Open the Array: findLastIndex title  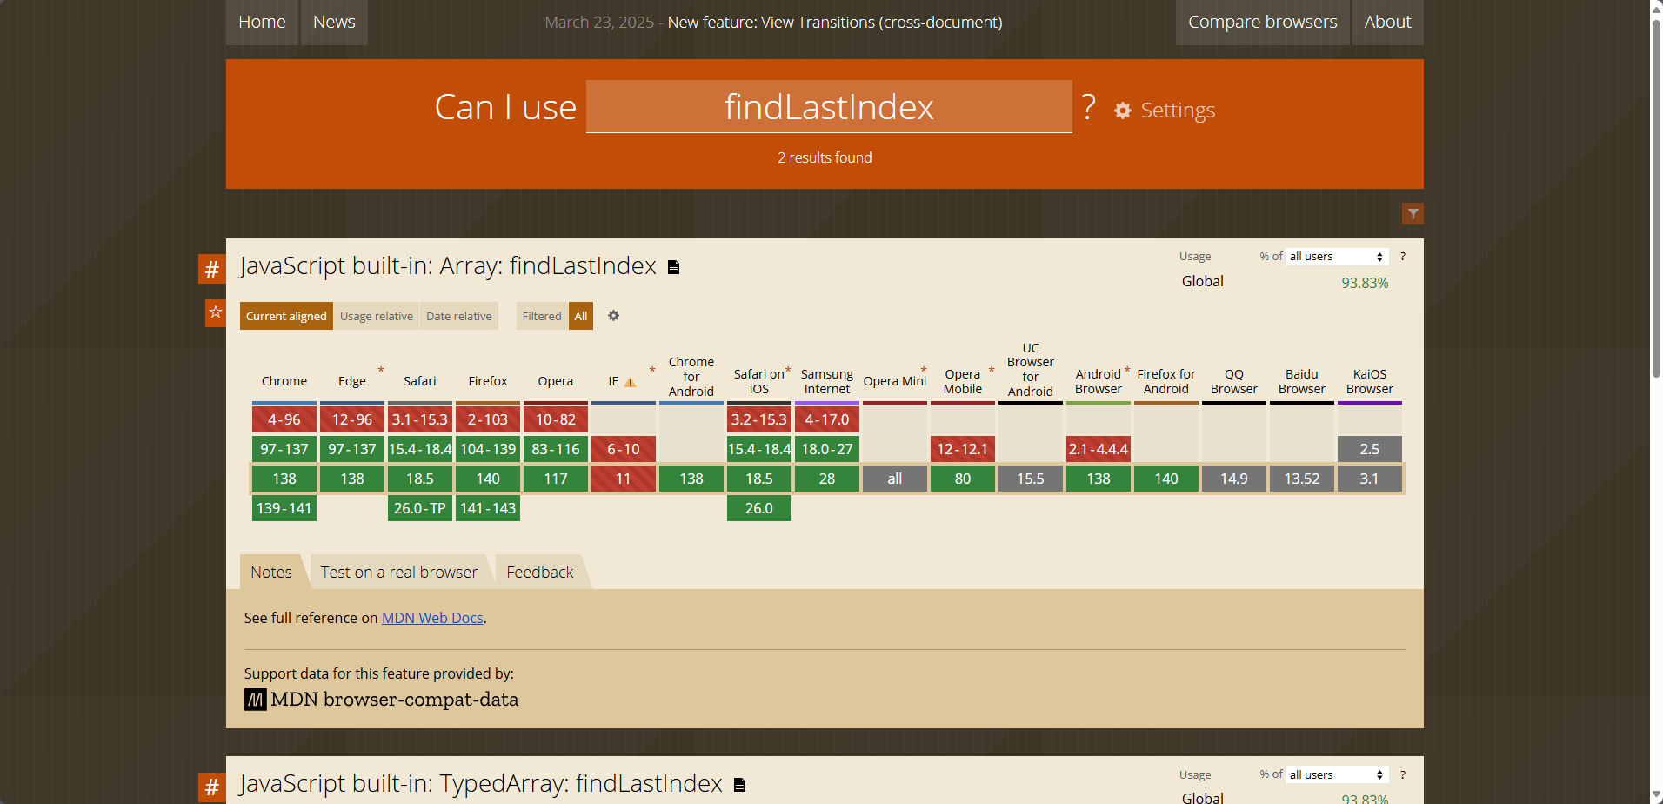[x=448, y=265]
